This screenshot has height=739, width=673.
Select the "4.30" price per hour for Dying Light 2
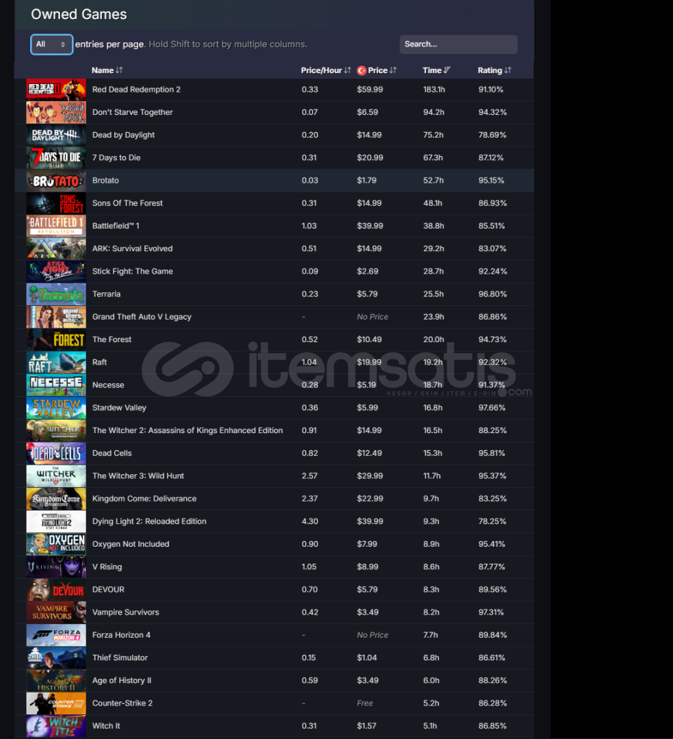[310, 521]
